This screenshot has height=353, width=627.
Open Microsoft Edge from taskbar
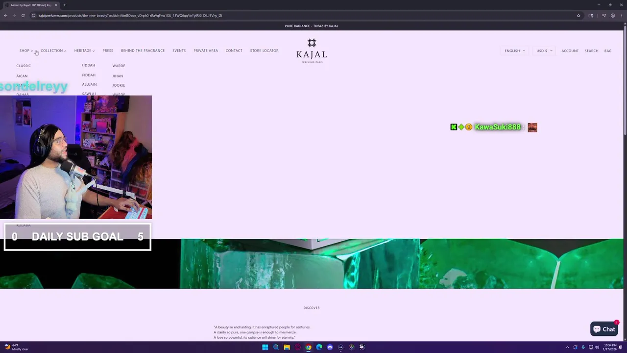click(x=319, y=347)
